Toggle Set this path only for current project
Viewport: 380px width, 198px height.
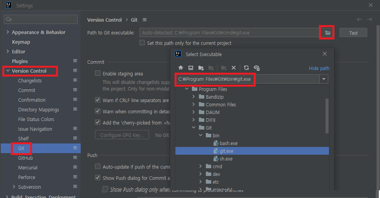pyautogui.click(x=142, y=43)
